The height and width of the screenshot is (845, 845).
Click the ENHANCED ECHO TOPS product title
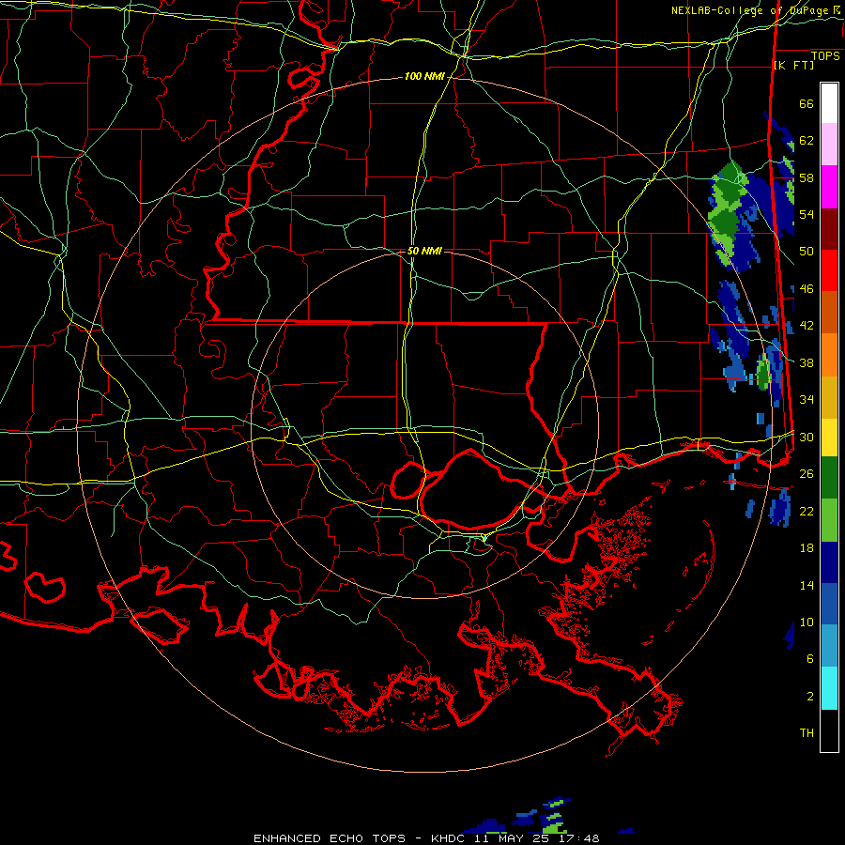pyautogui.click(x=330, y=838)
